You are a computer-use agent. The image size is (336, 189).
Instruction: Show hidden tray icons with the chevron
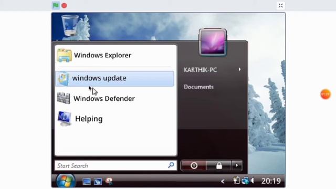[223, 182]
